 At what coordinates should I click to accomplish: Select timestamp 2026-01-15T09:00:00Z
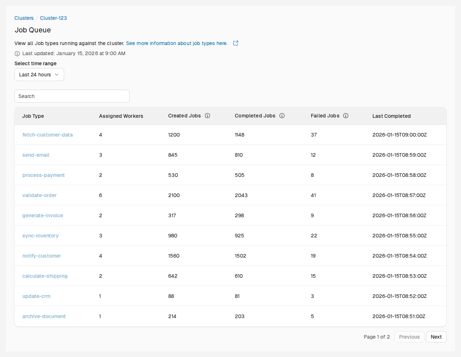(400, 135)
